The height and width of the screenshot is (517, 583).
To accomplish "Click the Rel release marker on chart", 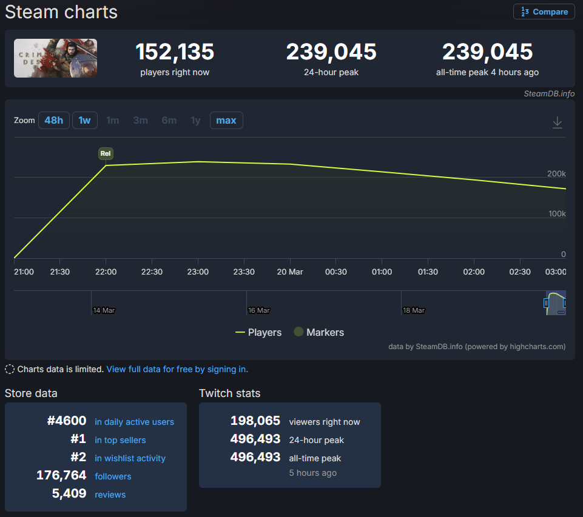I will [x=106, y=153].
